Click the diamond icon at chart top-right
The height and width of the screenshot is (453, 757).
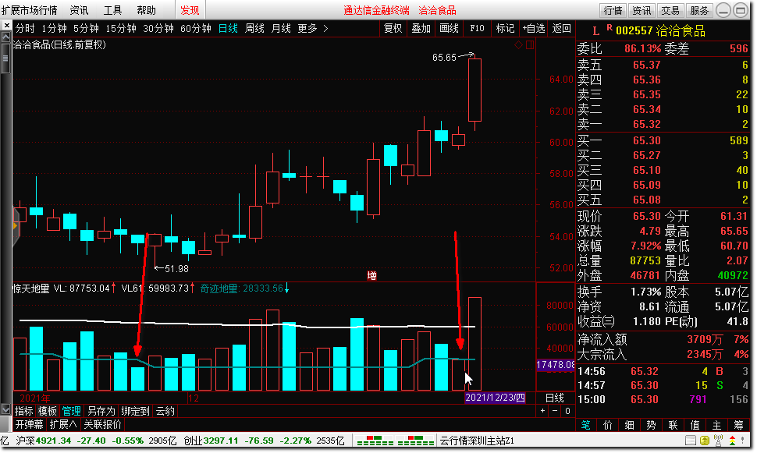tap(518, 45)
